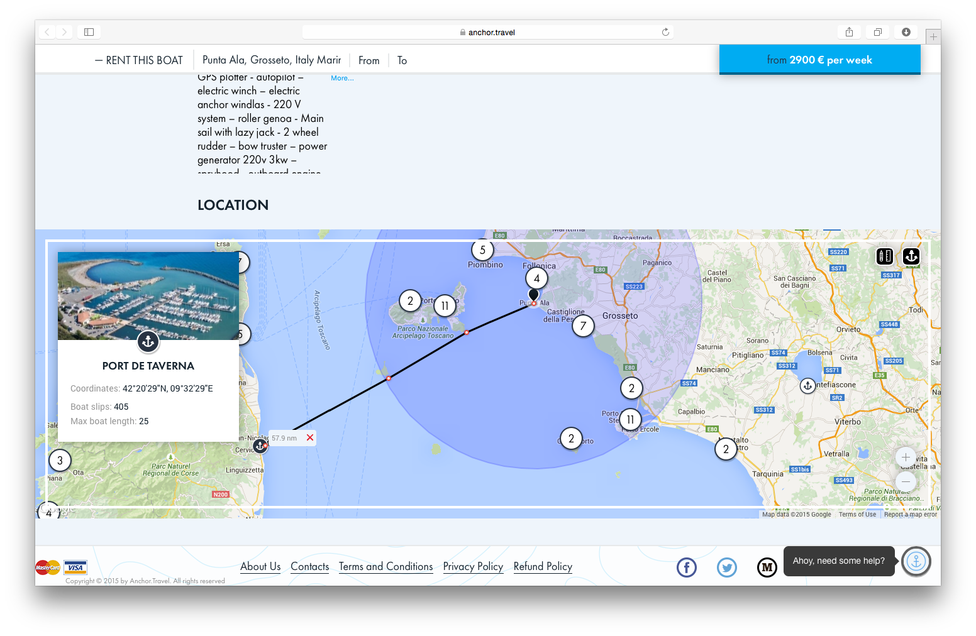Image resolution: width=976 pixels, height=636 pixels.
Task: Click the Visa logo
Action: (x=75, y=567)
